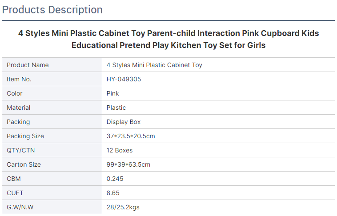Select packing size 37*23.5*20.5cm
The width and height of the screenshot is (337, 216).
[131, 136]
